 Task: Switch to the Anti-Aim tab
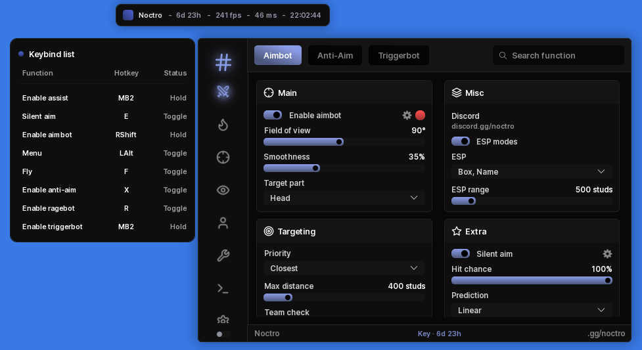point(335,55)
